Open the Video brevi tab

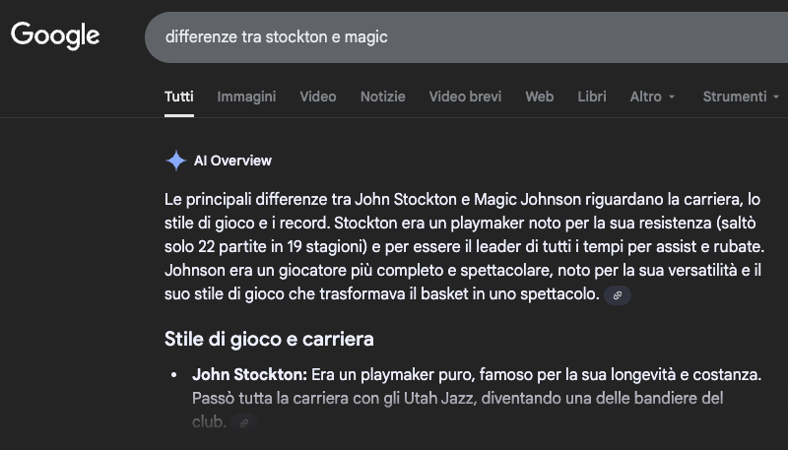click(465, 96)
